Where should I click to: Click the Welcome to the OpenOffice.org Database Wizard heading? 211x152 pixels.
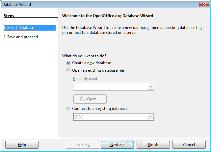click(x=108, y=16)
